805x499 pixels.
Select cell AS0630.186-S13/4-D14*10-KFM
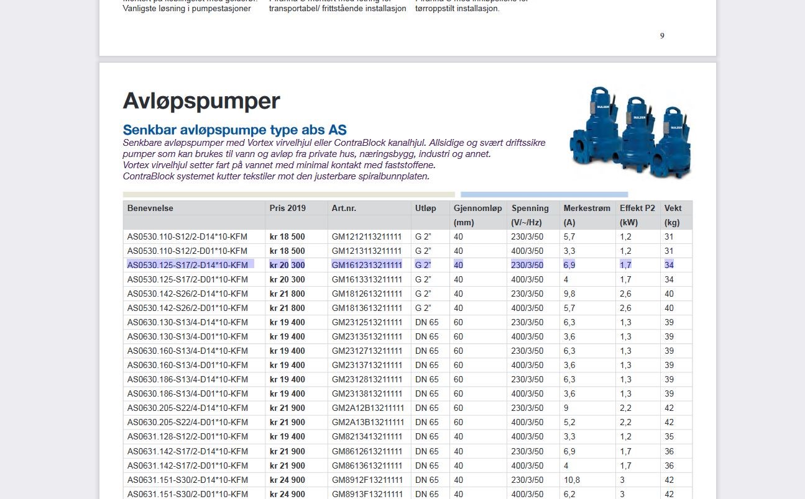[x=188, y=379]
